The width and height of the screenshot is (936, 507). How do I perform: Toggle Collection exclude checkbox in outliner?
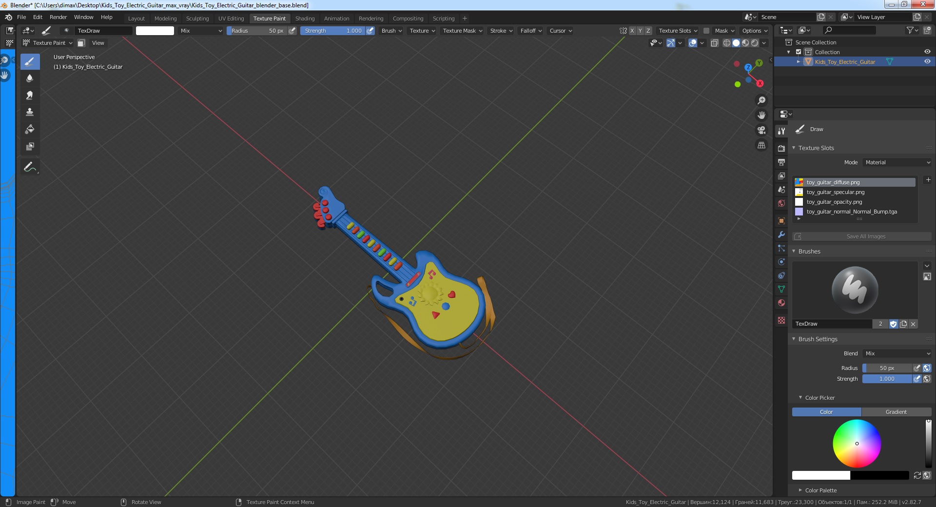(799, 52)
